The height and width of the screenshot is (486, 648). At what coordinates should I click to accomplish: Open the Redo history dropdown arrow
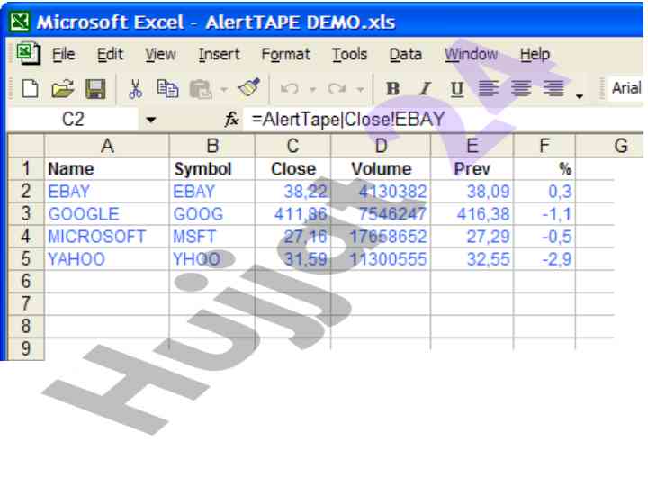[360, 89]
